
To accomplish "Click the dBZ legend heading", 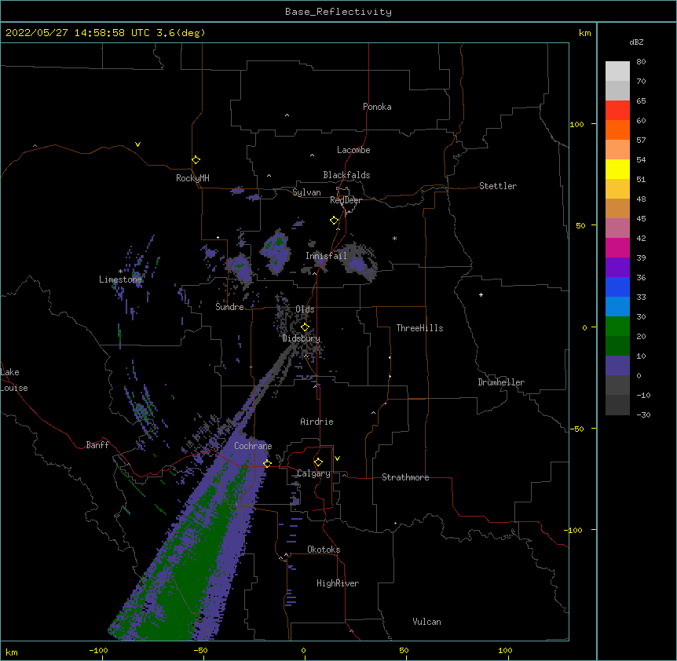I will click(636, 42).
